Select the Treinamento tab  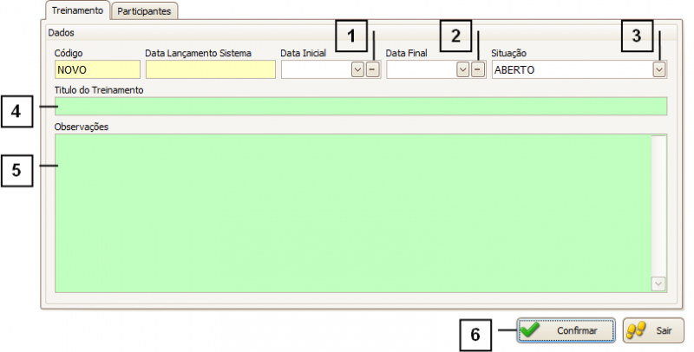point(76,10)
